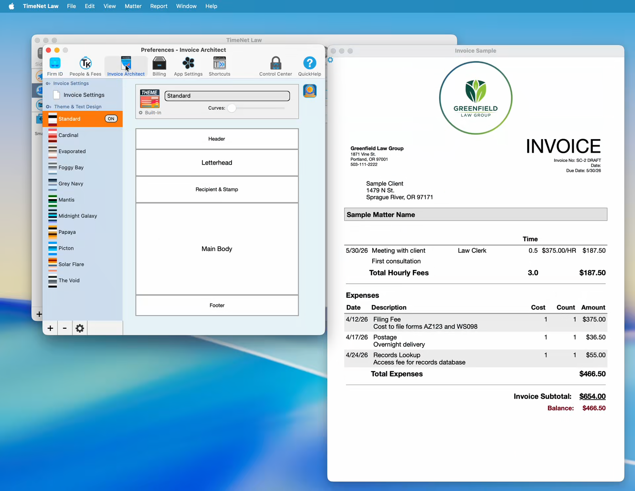Screen dimensions: 635x491
Task: Click the Invoice Settings document icon
Action: 56,95
